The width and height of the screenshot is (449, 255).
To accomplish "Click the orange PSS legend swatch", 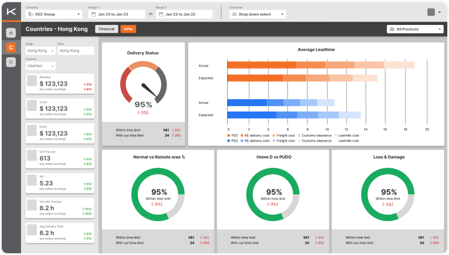I will click(x=229, y=135).
